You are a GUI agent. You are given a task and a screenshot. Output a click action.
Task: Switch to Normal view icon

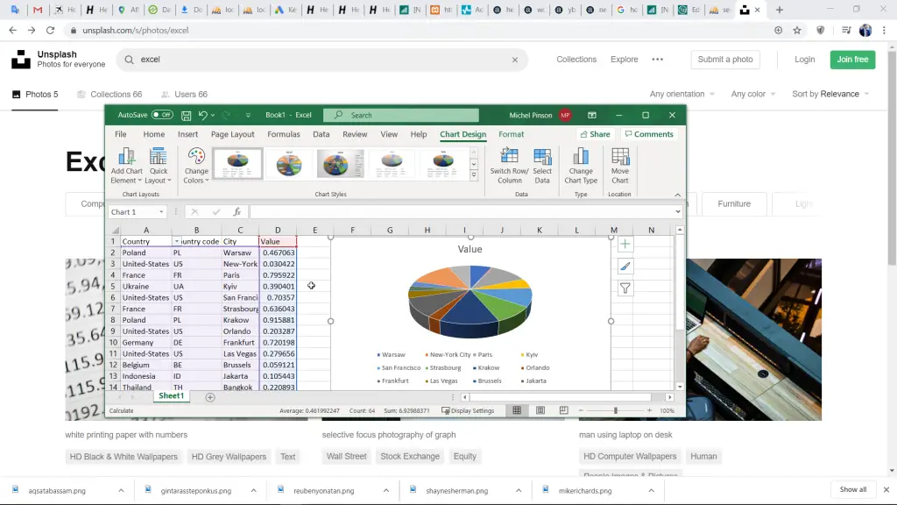[x=517, y=410]
